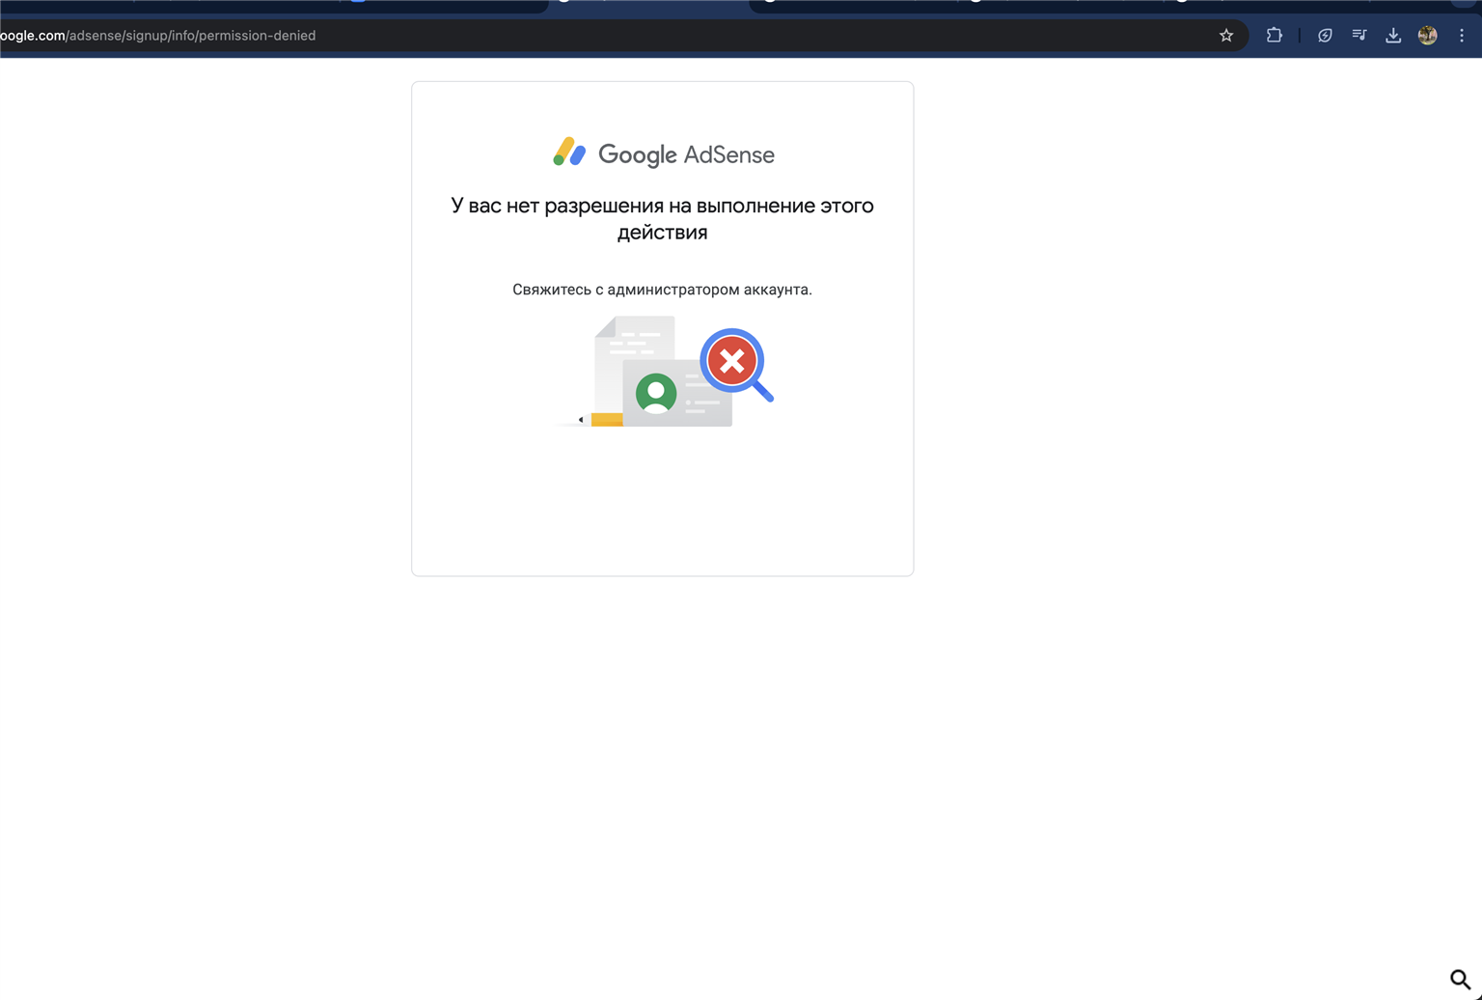Open the Chrome three-dot menu
The height and width of the screenshot is (1000, 1482).
pos(1462,36)
